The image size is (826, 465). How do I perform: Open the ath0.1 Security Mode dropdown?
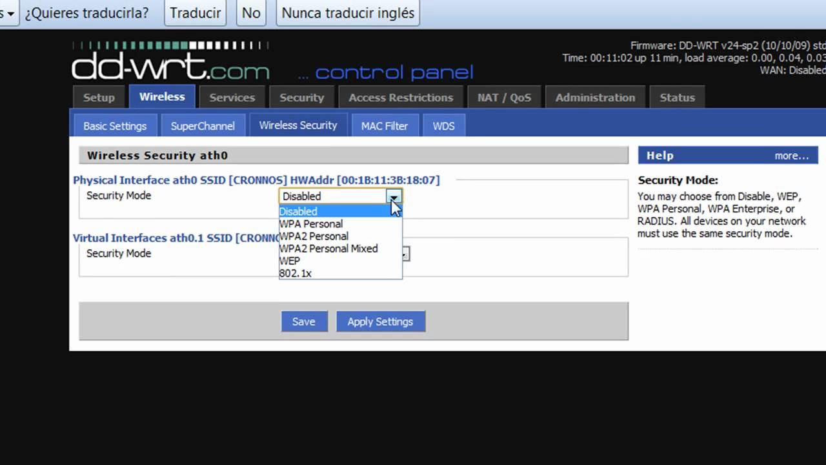pyautogui.click(x=405, y=254)
